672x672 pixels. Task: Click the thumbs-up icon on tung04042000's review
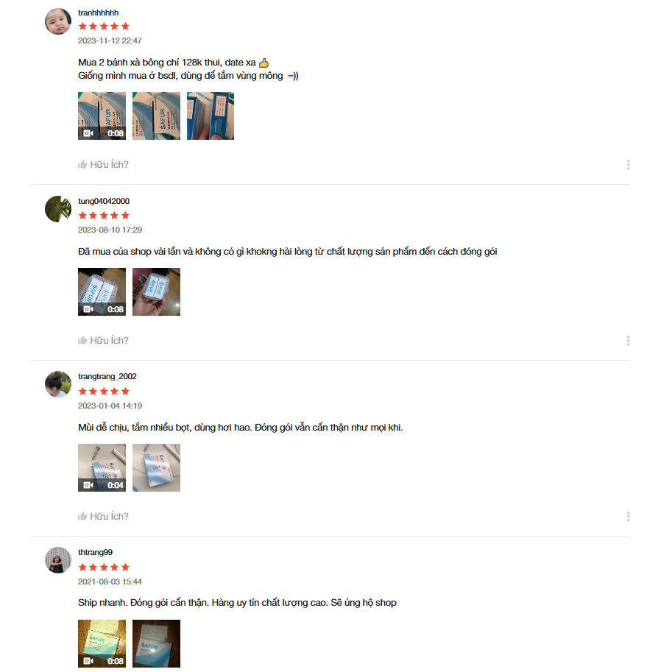pyautogui.click(x=82, y=340)
